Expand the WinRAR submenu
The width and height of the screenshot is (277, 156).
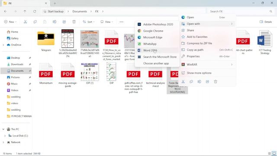[x=207, y=65]
